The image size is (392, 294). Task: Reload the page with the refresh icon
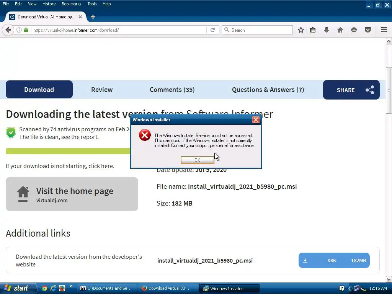(x=213, y=30)
